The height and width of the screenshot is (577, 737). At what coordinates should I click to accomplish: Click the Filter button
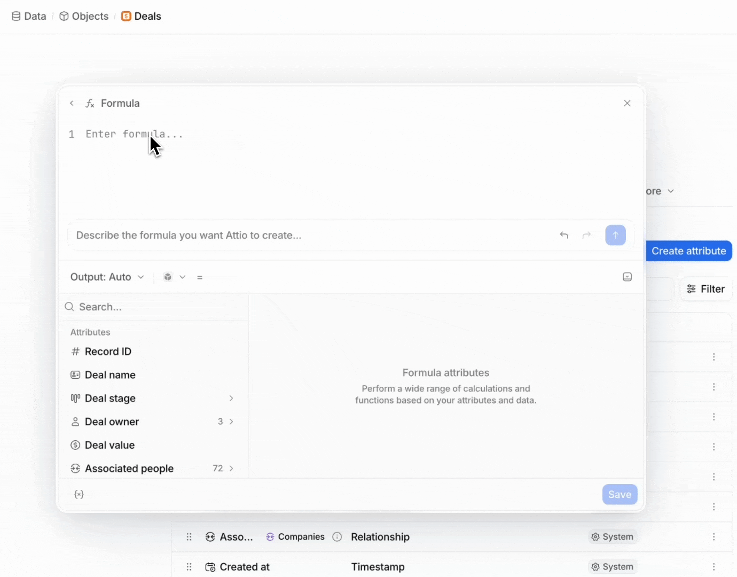point(706,289)
